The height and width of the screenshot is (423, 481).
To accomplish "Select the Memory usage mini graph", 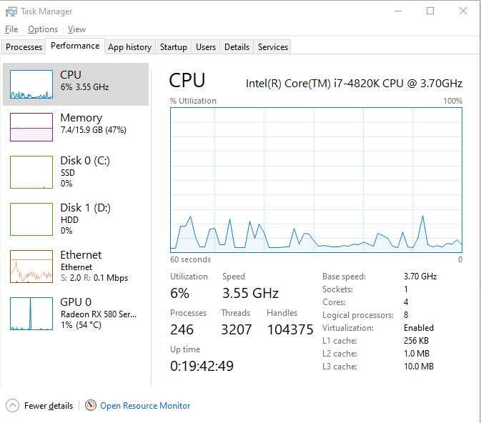I will click(x=31, y=127).
